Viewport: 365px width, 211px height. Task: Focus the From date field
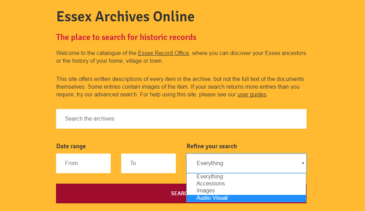coord(83,163)
